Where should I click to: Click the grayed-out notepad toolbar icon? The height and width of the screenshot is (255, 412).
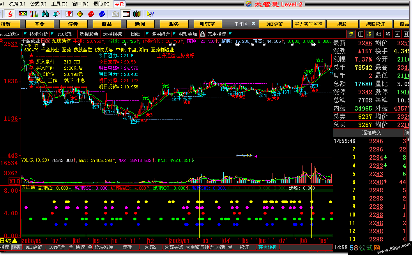(x=115, y=14)
